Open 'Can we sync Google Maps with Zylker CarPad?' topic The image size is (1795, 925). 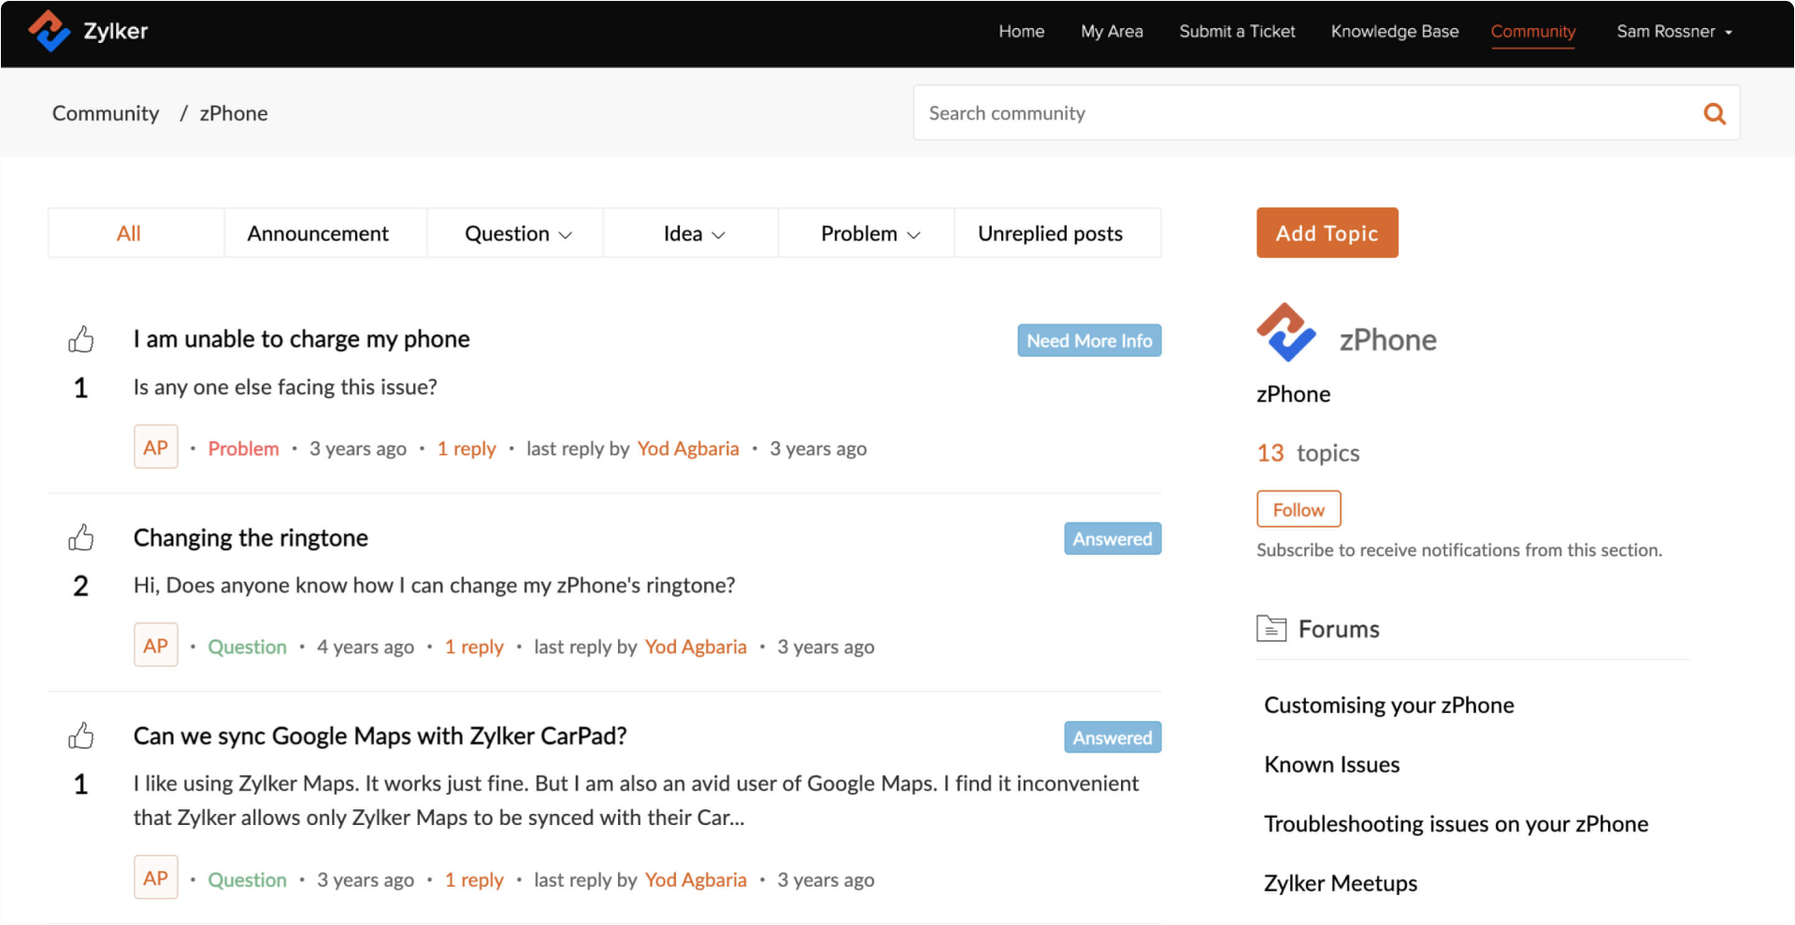[380, 736]
